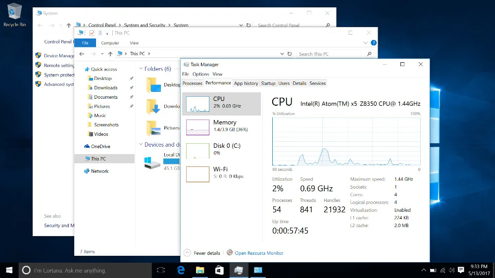This screenshot has height=278, width=495.
Task: Open Task View from the taskbar
Action: tap(161, 270)
